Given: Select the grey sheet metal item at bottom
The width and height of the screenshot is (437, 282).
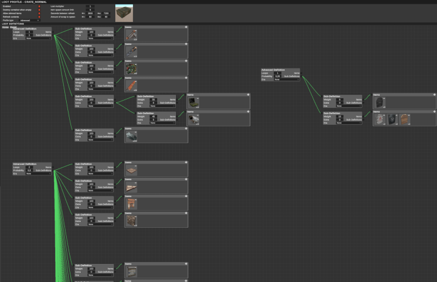Looking at the screenshot, I should tap(131, 272).
